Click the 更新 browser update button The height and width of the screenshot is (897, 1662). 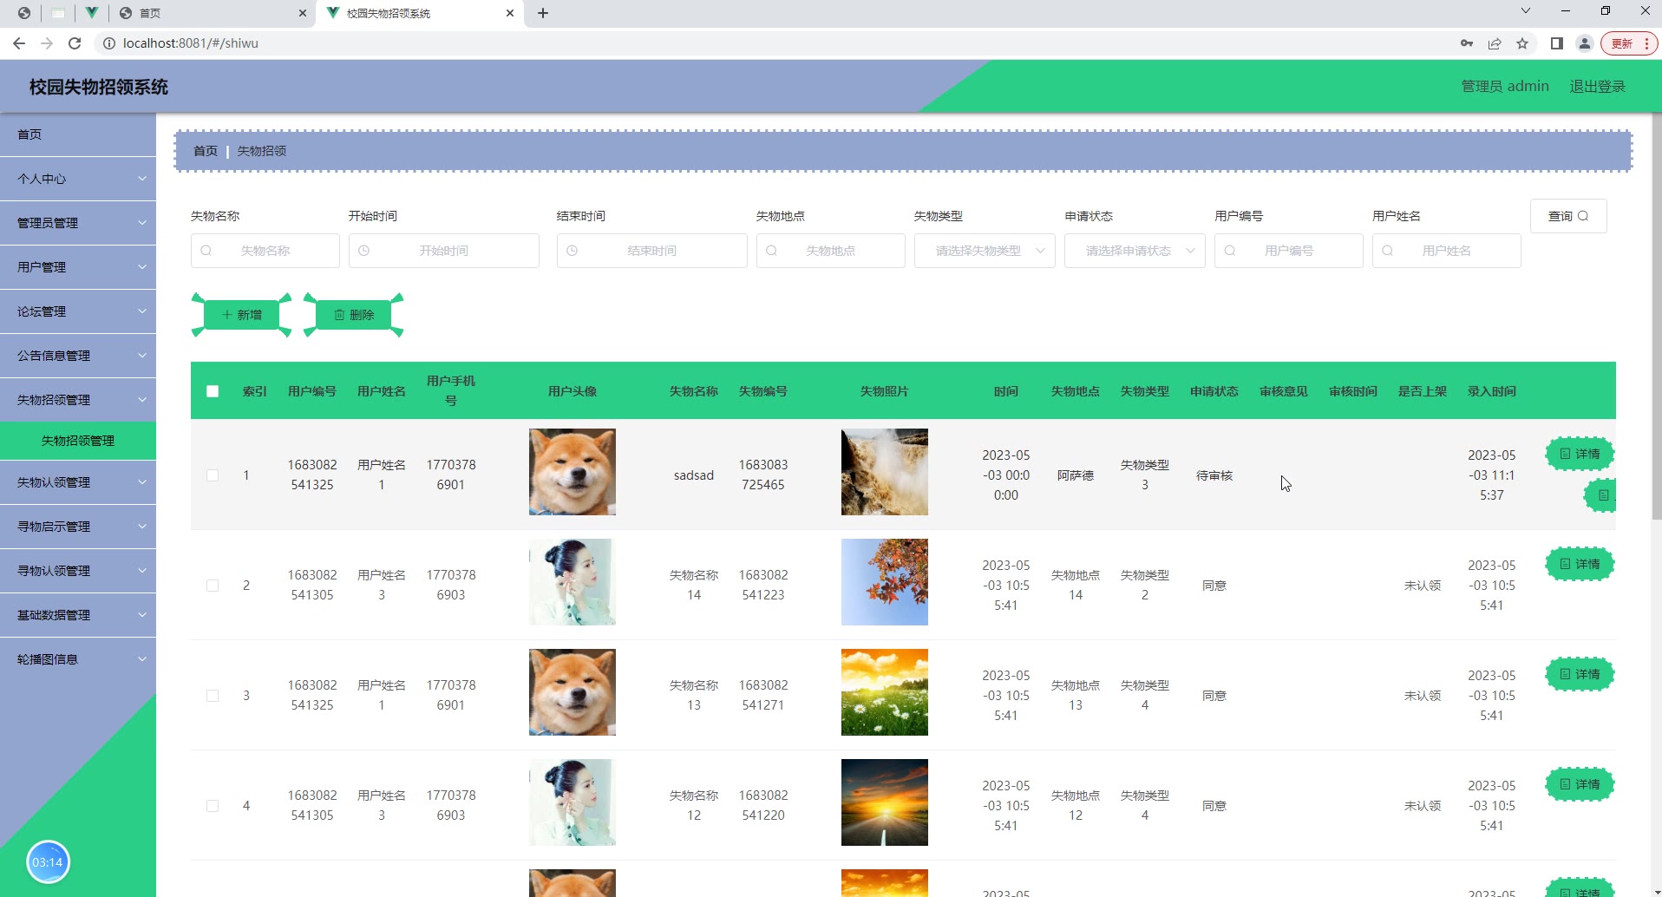pyautogui.click(x=1628, y=43)
